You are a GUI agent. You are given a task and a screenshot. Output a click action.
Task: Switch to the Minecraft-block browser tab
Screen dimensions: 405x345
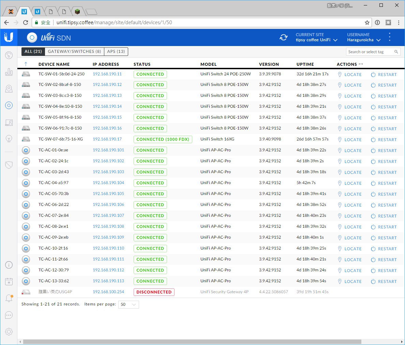pyautogui.click(x=77, y=11)
